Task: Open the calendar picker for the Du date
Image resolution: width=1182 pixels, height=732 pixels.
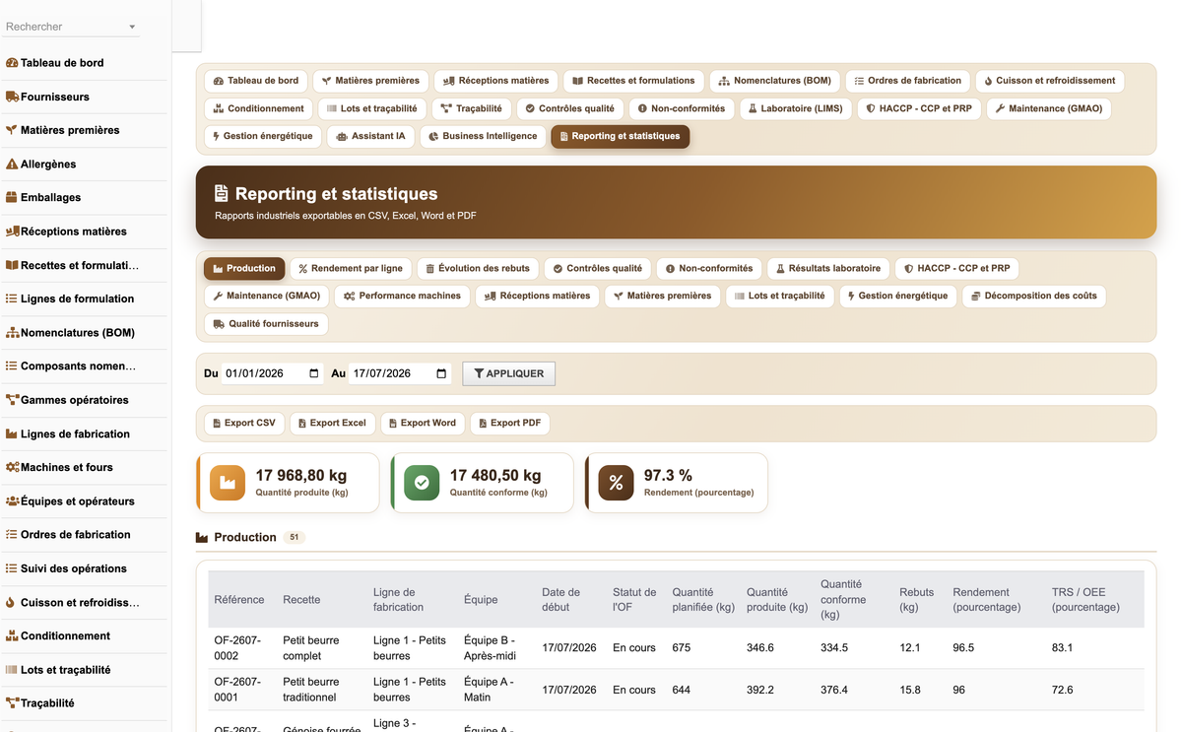Action: click(314, 373)
